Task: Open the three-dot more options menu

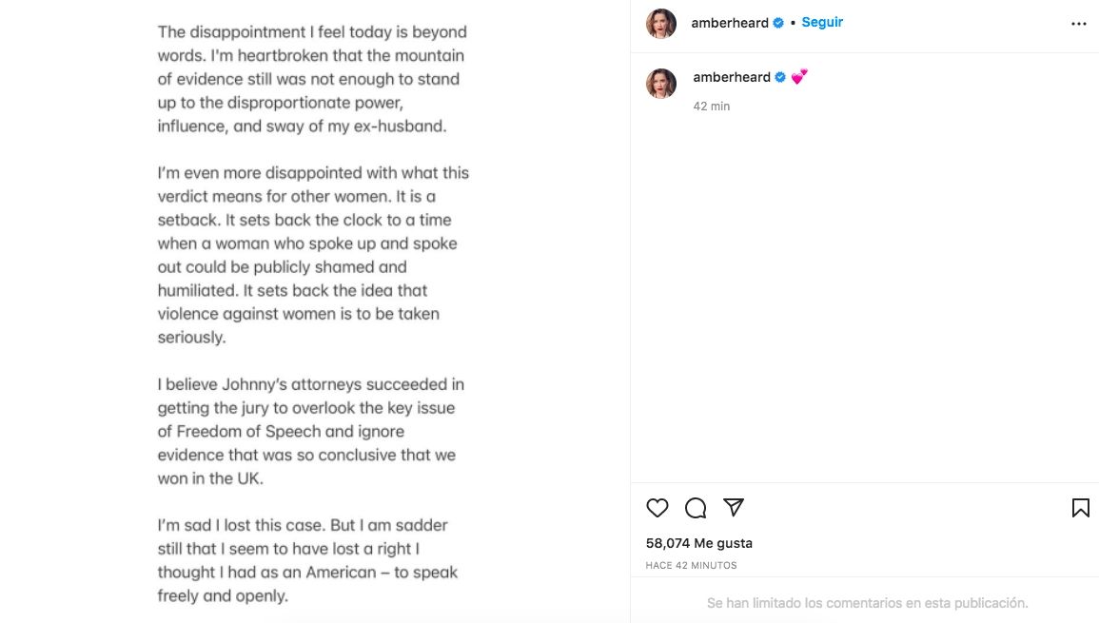Action: pos(1078,24)
